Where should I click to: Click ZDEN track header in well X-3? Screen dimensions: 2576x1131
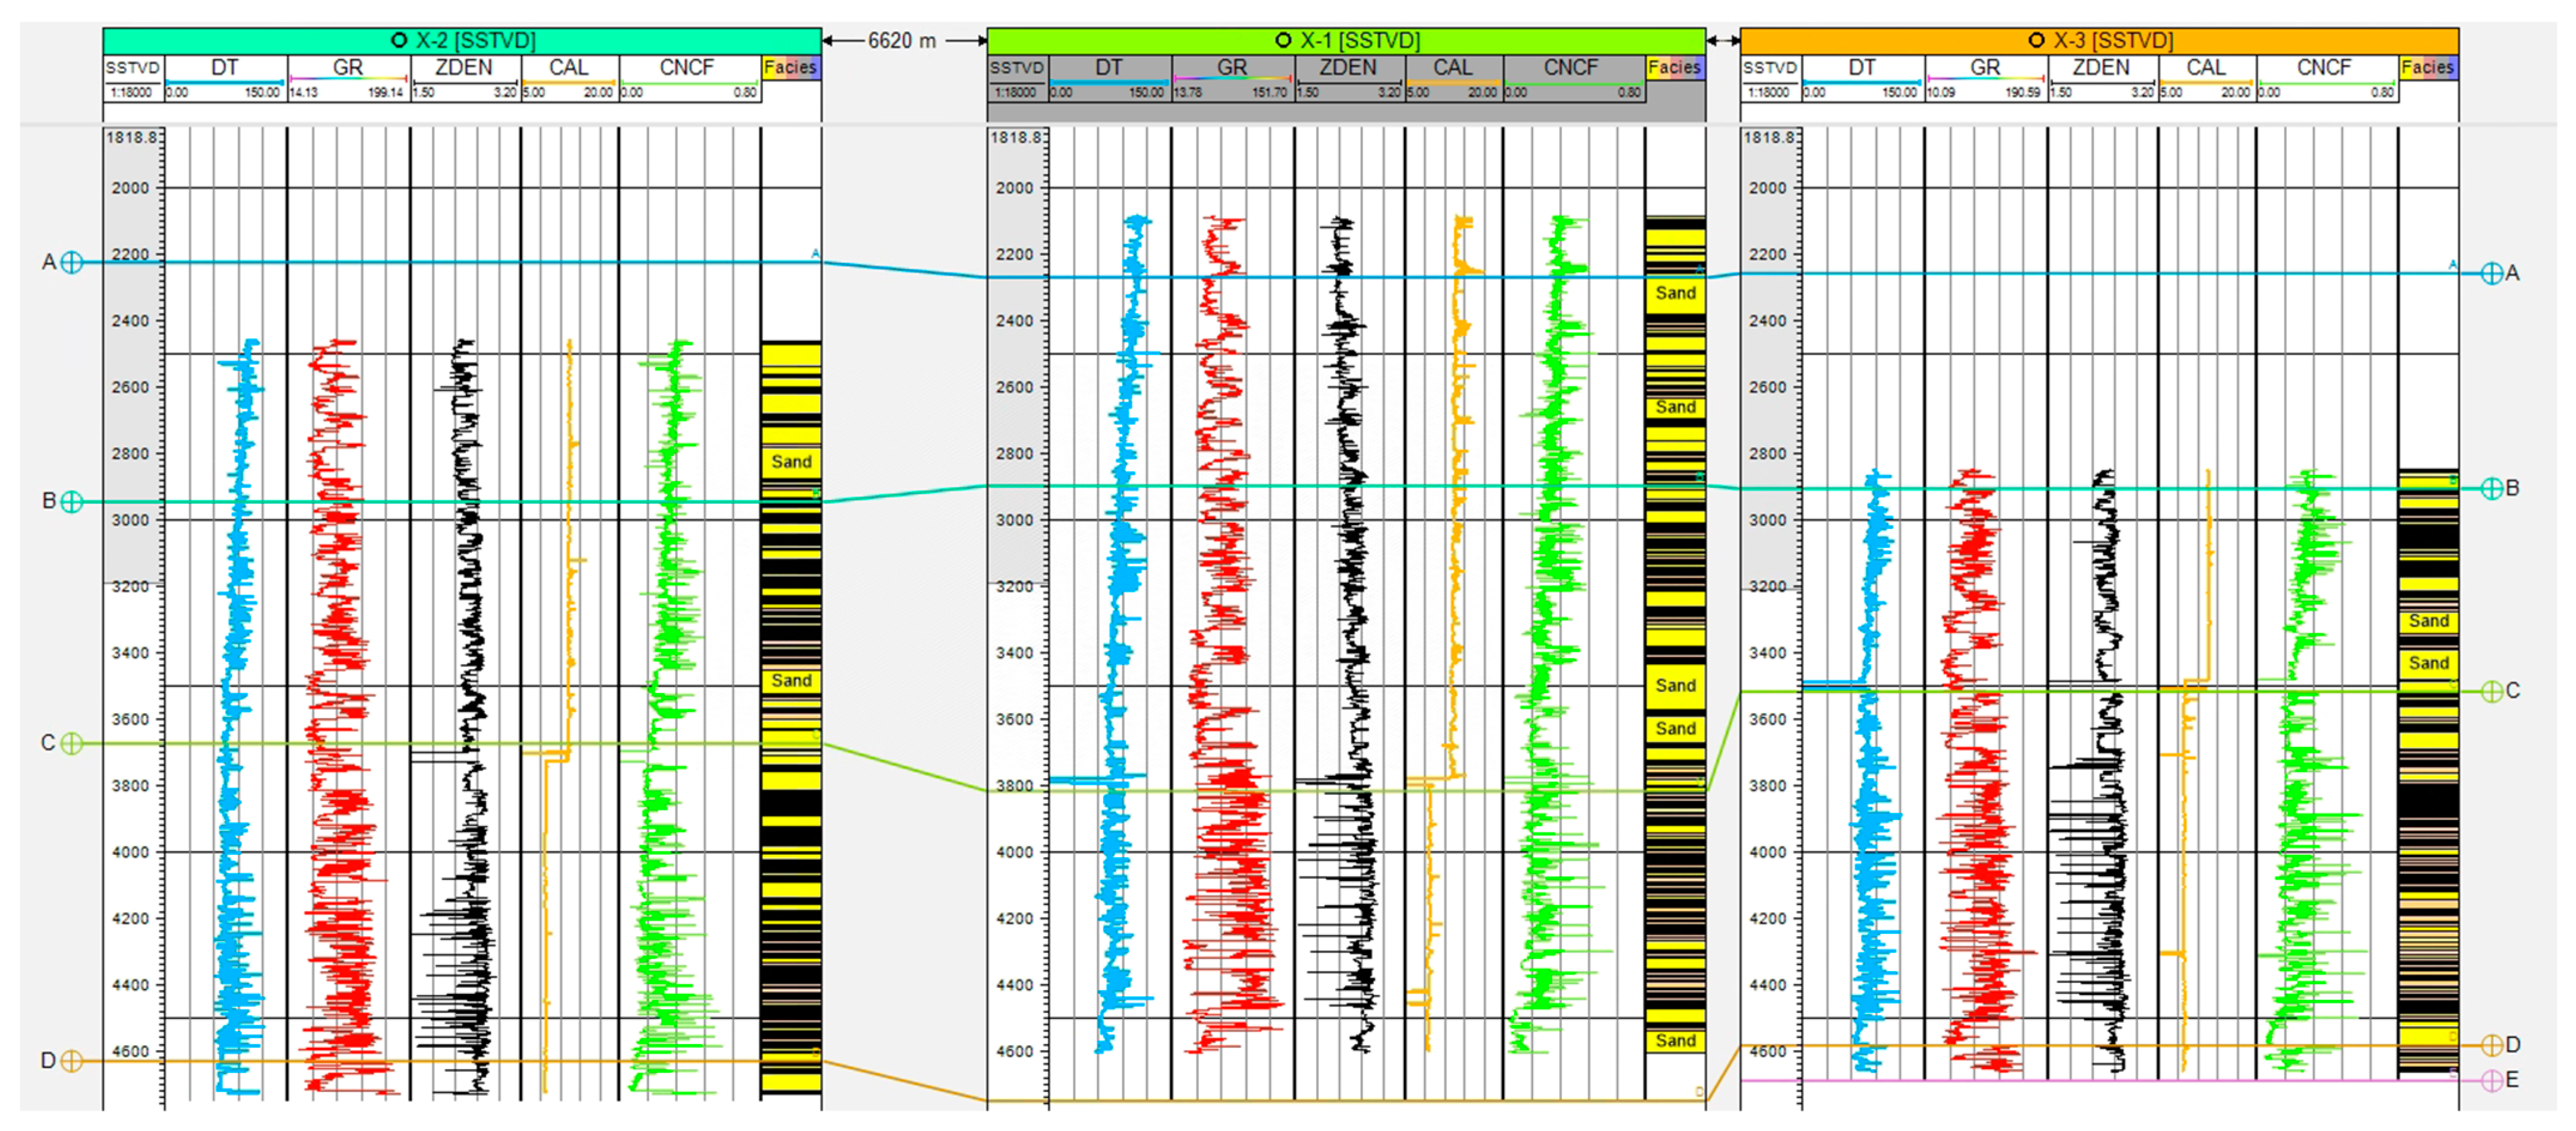(x=2101, y=68)
